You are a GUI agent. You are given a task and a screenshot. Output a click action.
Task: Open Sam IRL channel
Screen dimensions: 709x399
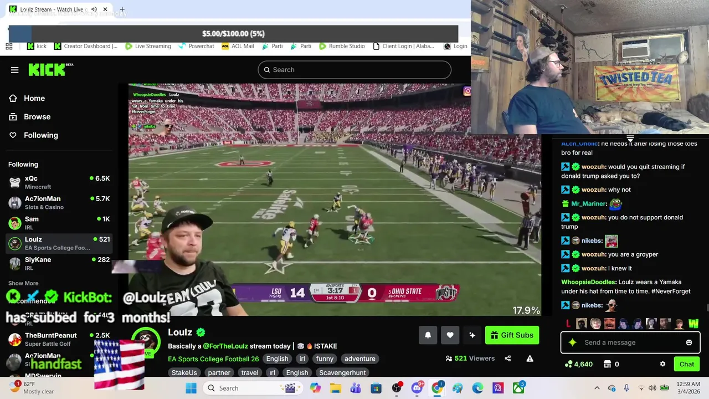(59, 223)
